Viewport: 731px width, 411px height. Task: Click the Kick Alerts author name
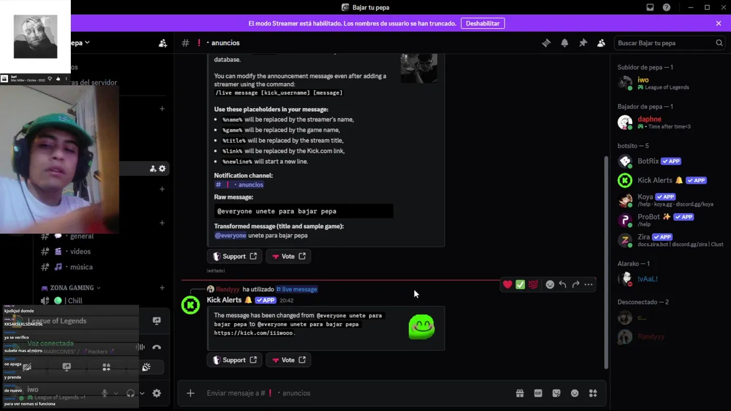[x=224, y=300]
